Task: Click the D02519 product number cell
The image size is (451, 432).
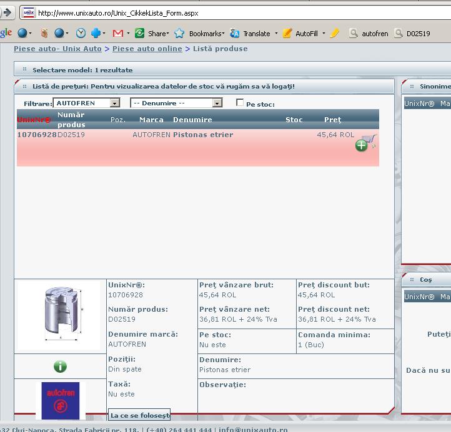Action: [71, 135]
